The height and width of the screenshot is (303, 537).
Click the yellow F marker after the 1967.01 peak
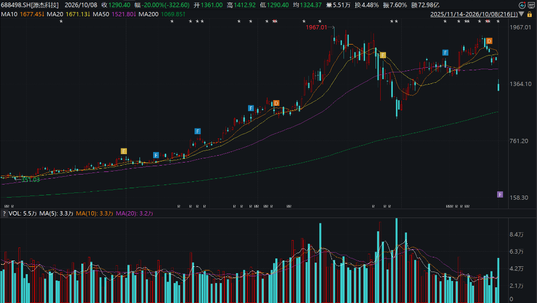tap(382, 55)
